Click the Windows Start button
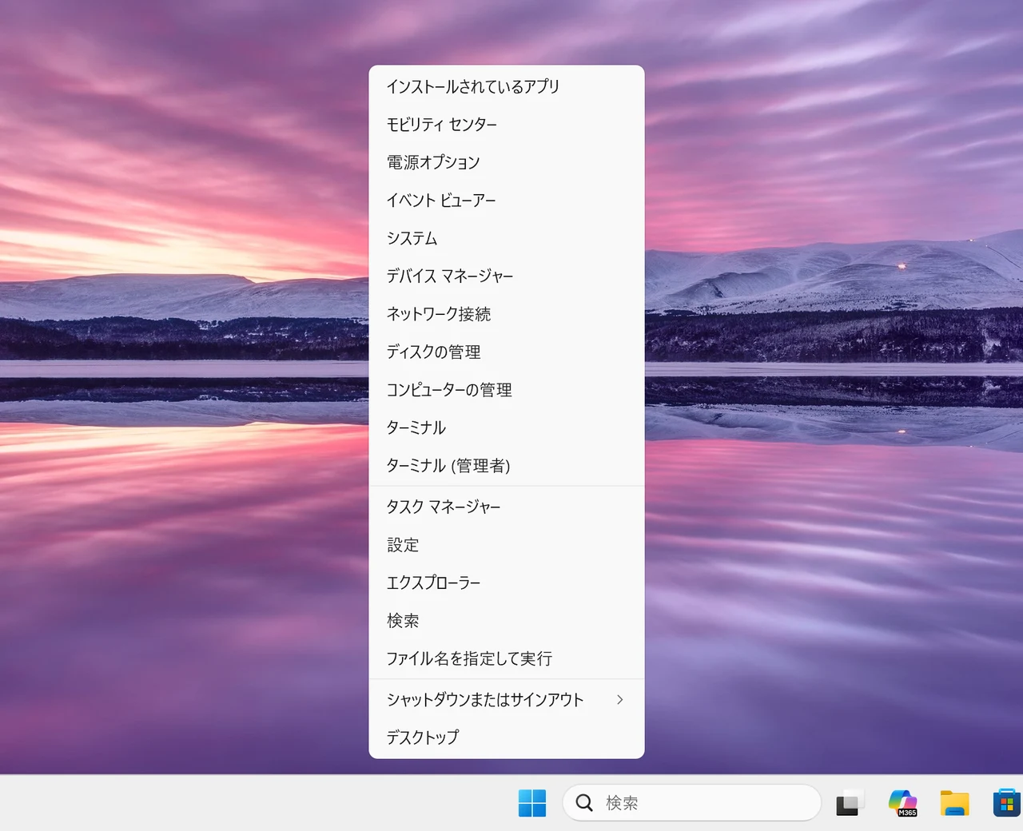The height and width of the screenshot is (831, 1023). click(x=532, y=803)
